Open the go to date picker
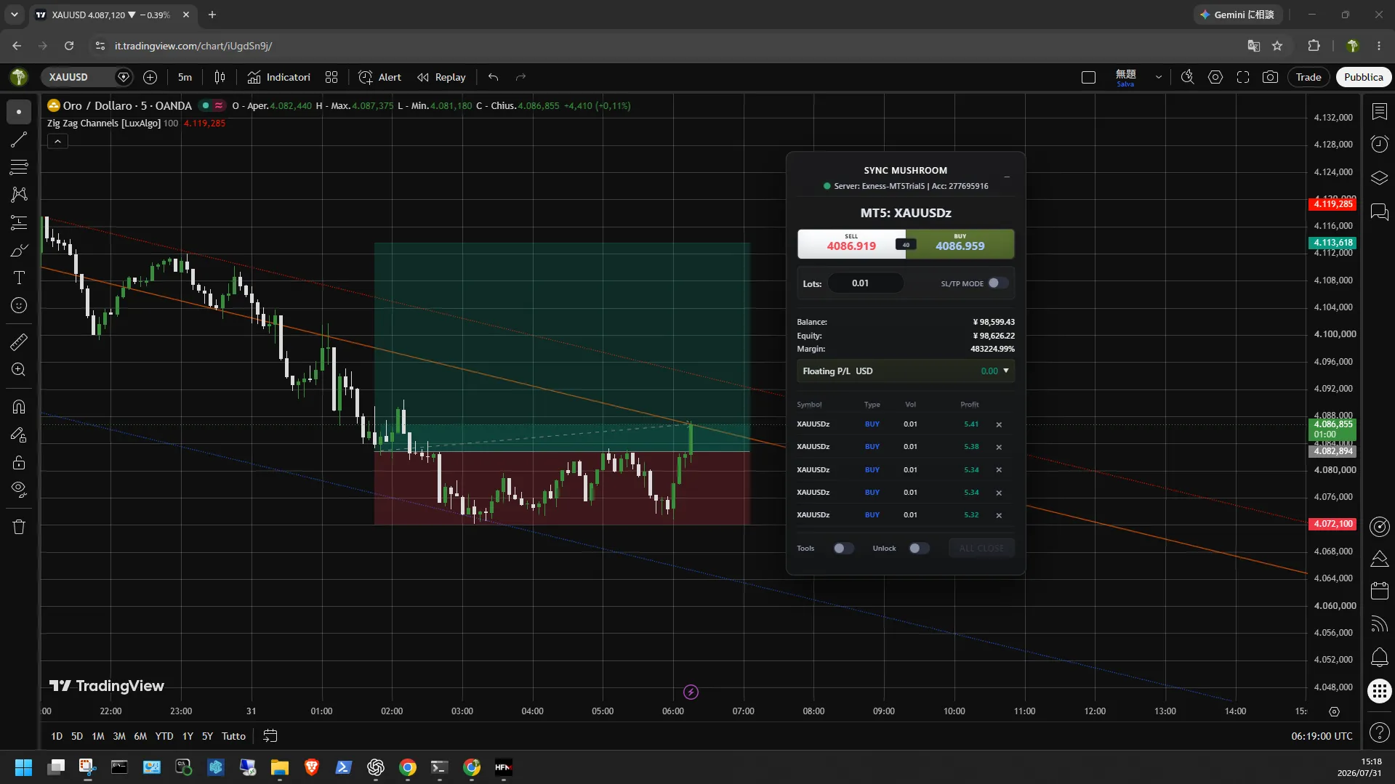This screenshot has height=784, width=1395. 270,736
